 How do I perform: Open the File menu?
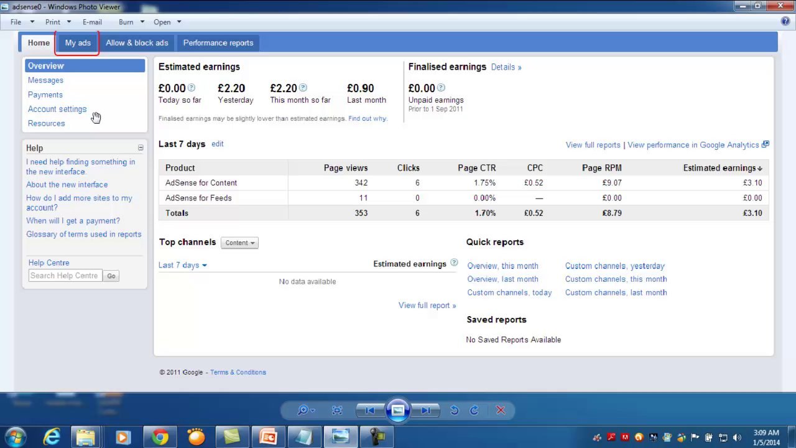(16, 22)
